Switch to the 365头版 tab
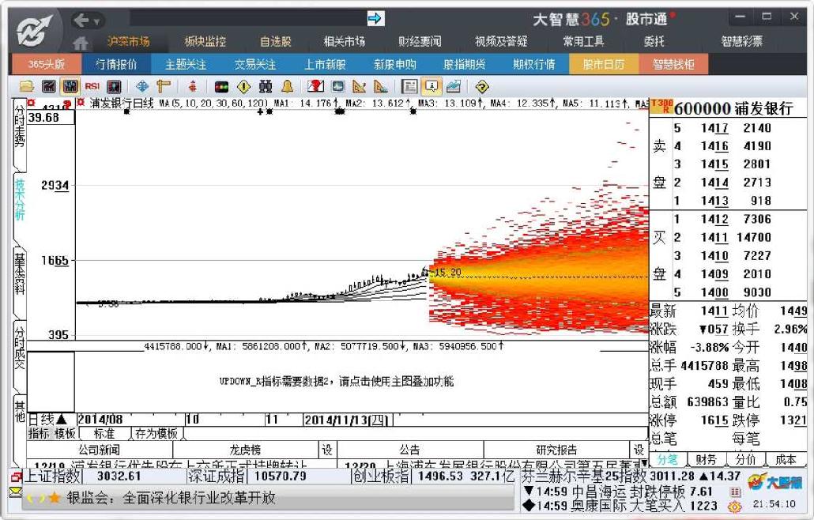This screenshot has width=814, height=520. pos(46,64)
